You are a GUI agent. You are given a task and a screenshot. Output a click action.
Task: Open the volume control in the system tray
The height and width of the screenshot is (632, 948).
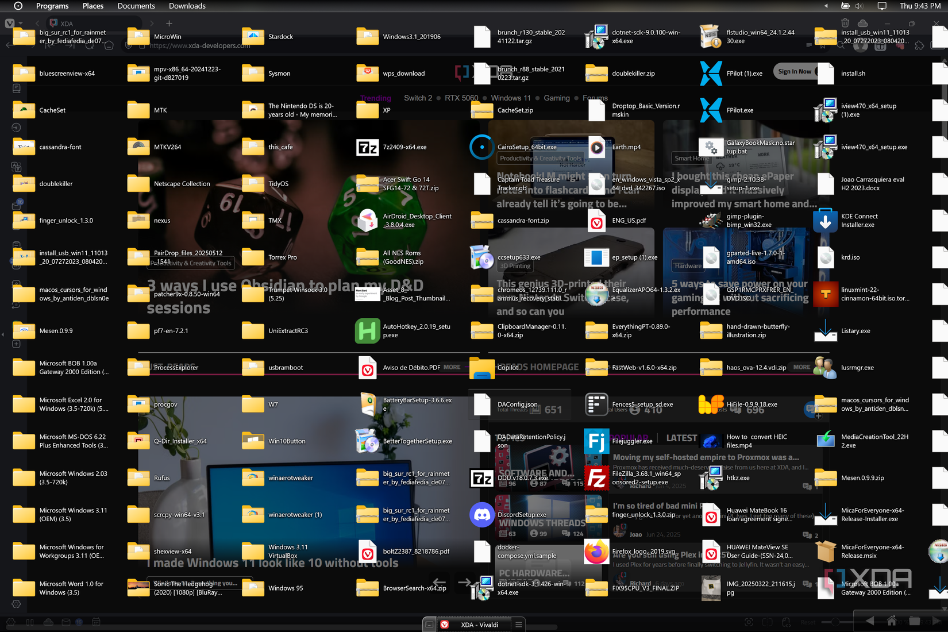click(x=858, y=6)
